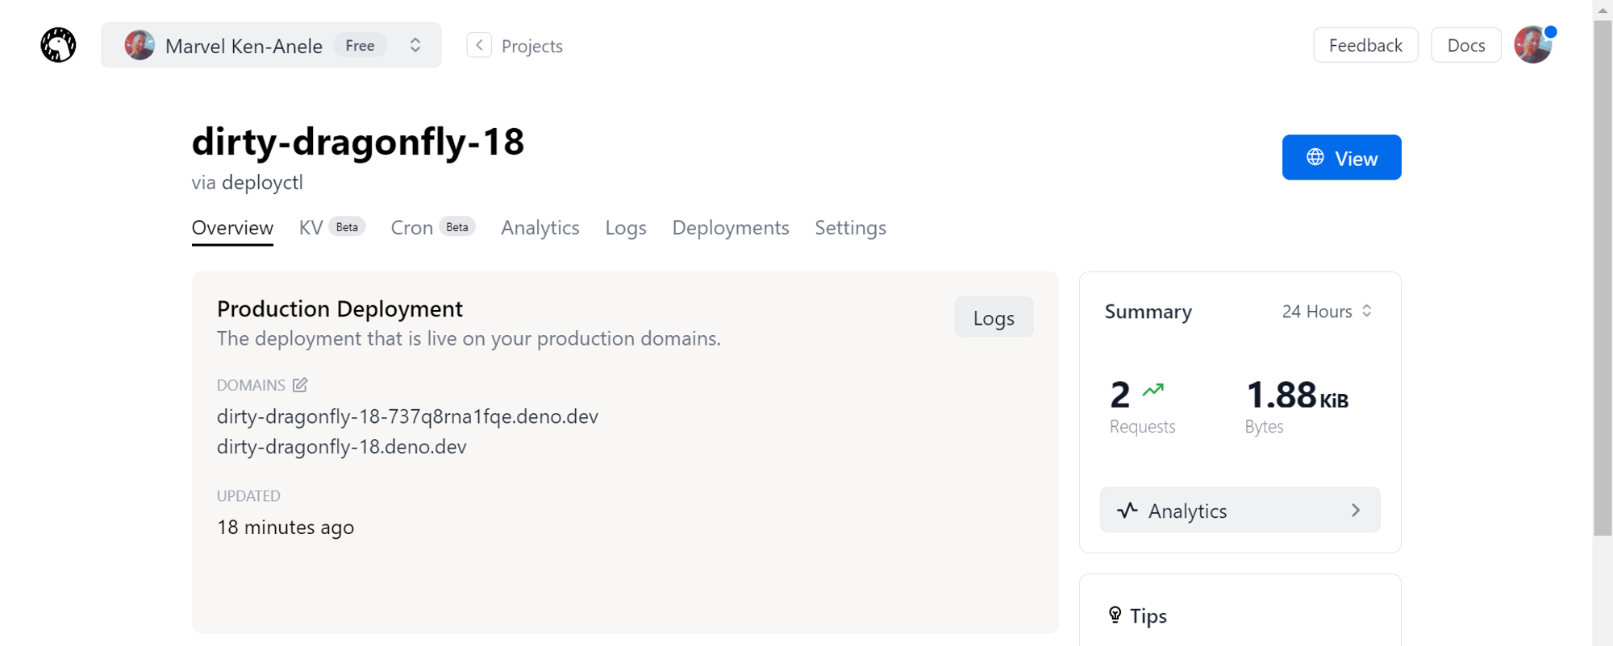Open the 24 Hours time range dropdown
Image resolution: width=1613 pixels, height=646 pixels.
pos(1327,311)
